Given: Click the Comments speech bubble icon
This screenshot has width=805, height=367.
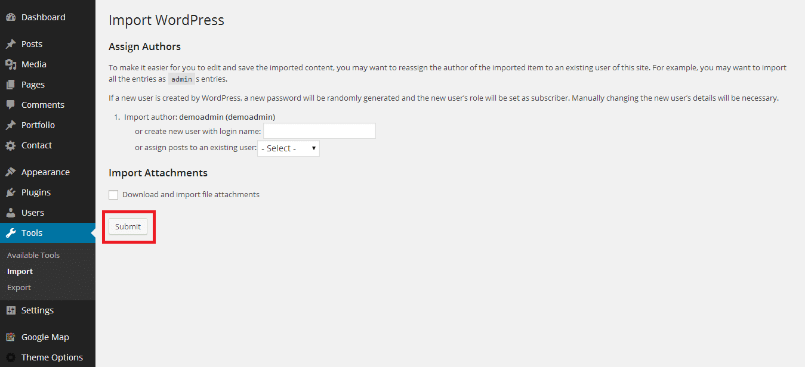Looking at the screenshot, I should pyautogui.click(x=11, y=105).
